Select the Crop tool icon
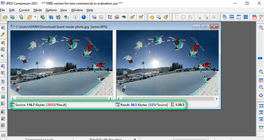Image resolution: width=264 pixels, height=140 pixels. (110, 17)
